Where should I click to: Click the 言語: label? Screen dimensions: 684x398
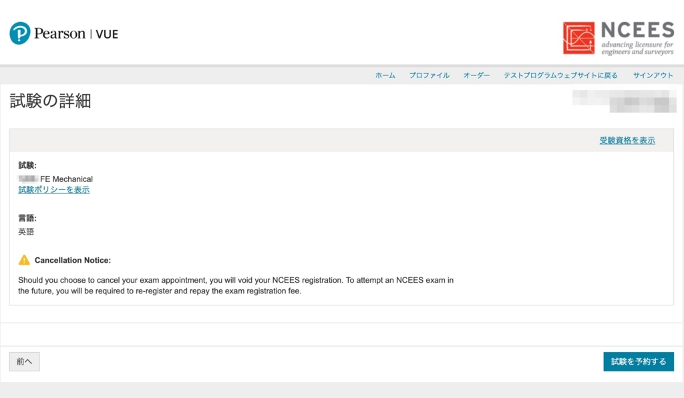[x=27, y=218]
